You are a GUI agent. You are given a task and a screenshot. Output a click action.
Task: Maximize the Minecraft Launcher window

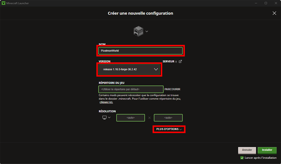[266, 3]
